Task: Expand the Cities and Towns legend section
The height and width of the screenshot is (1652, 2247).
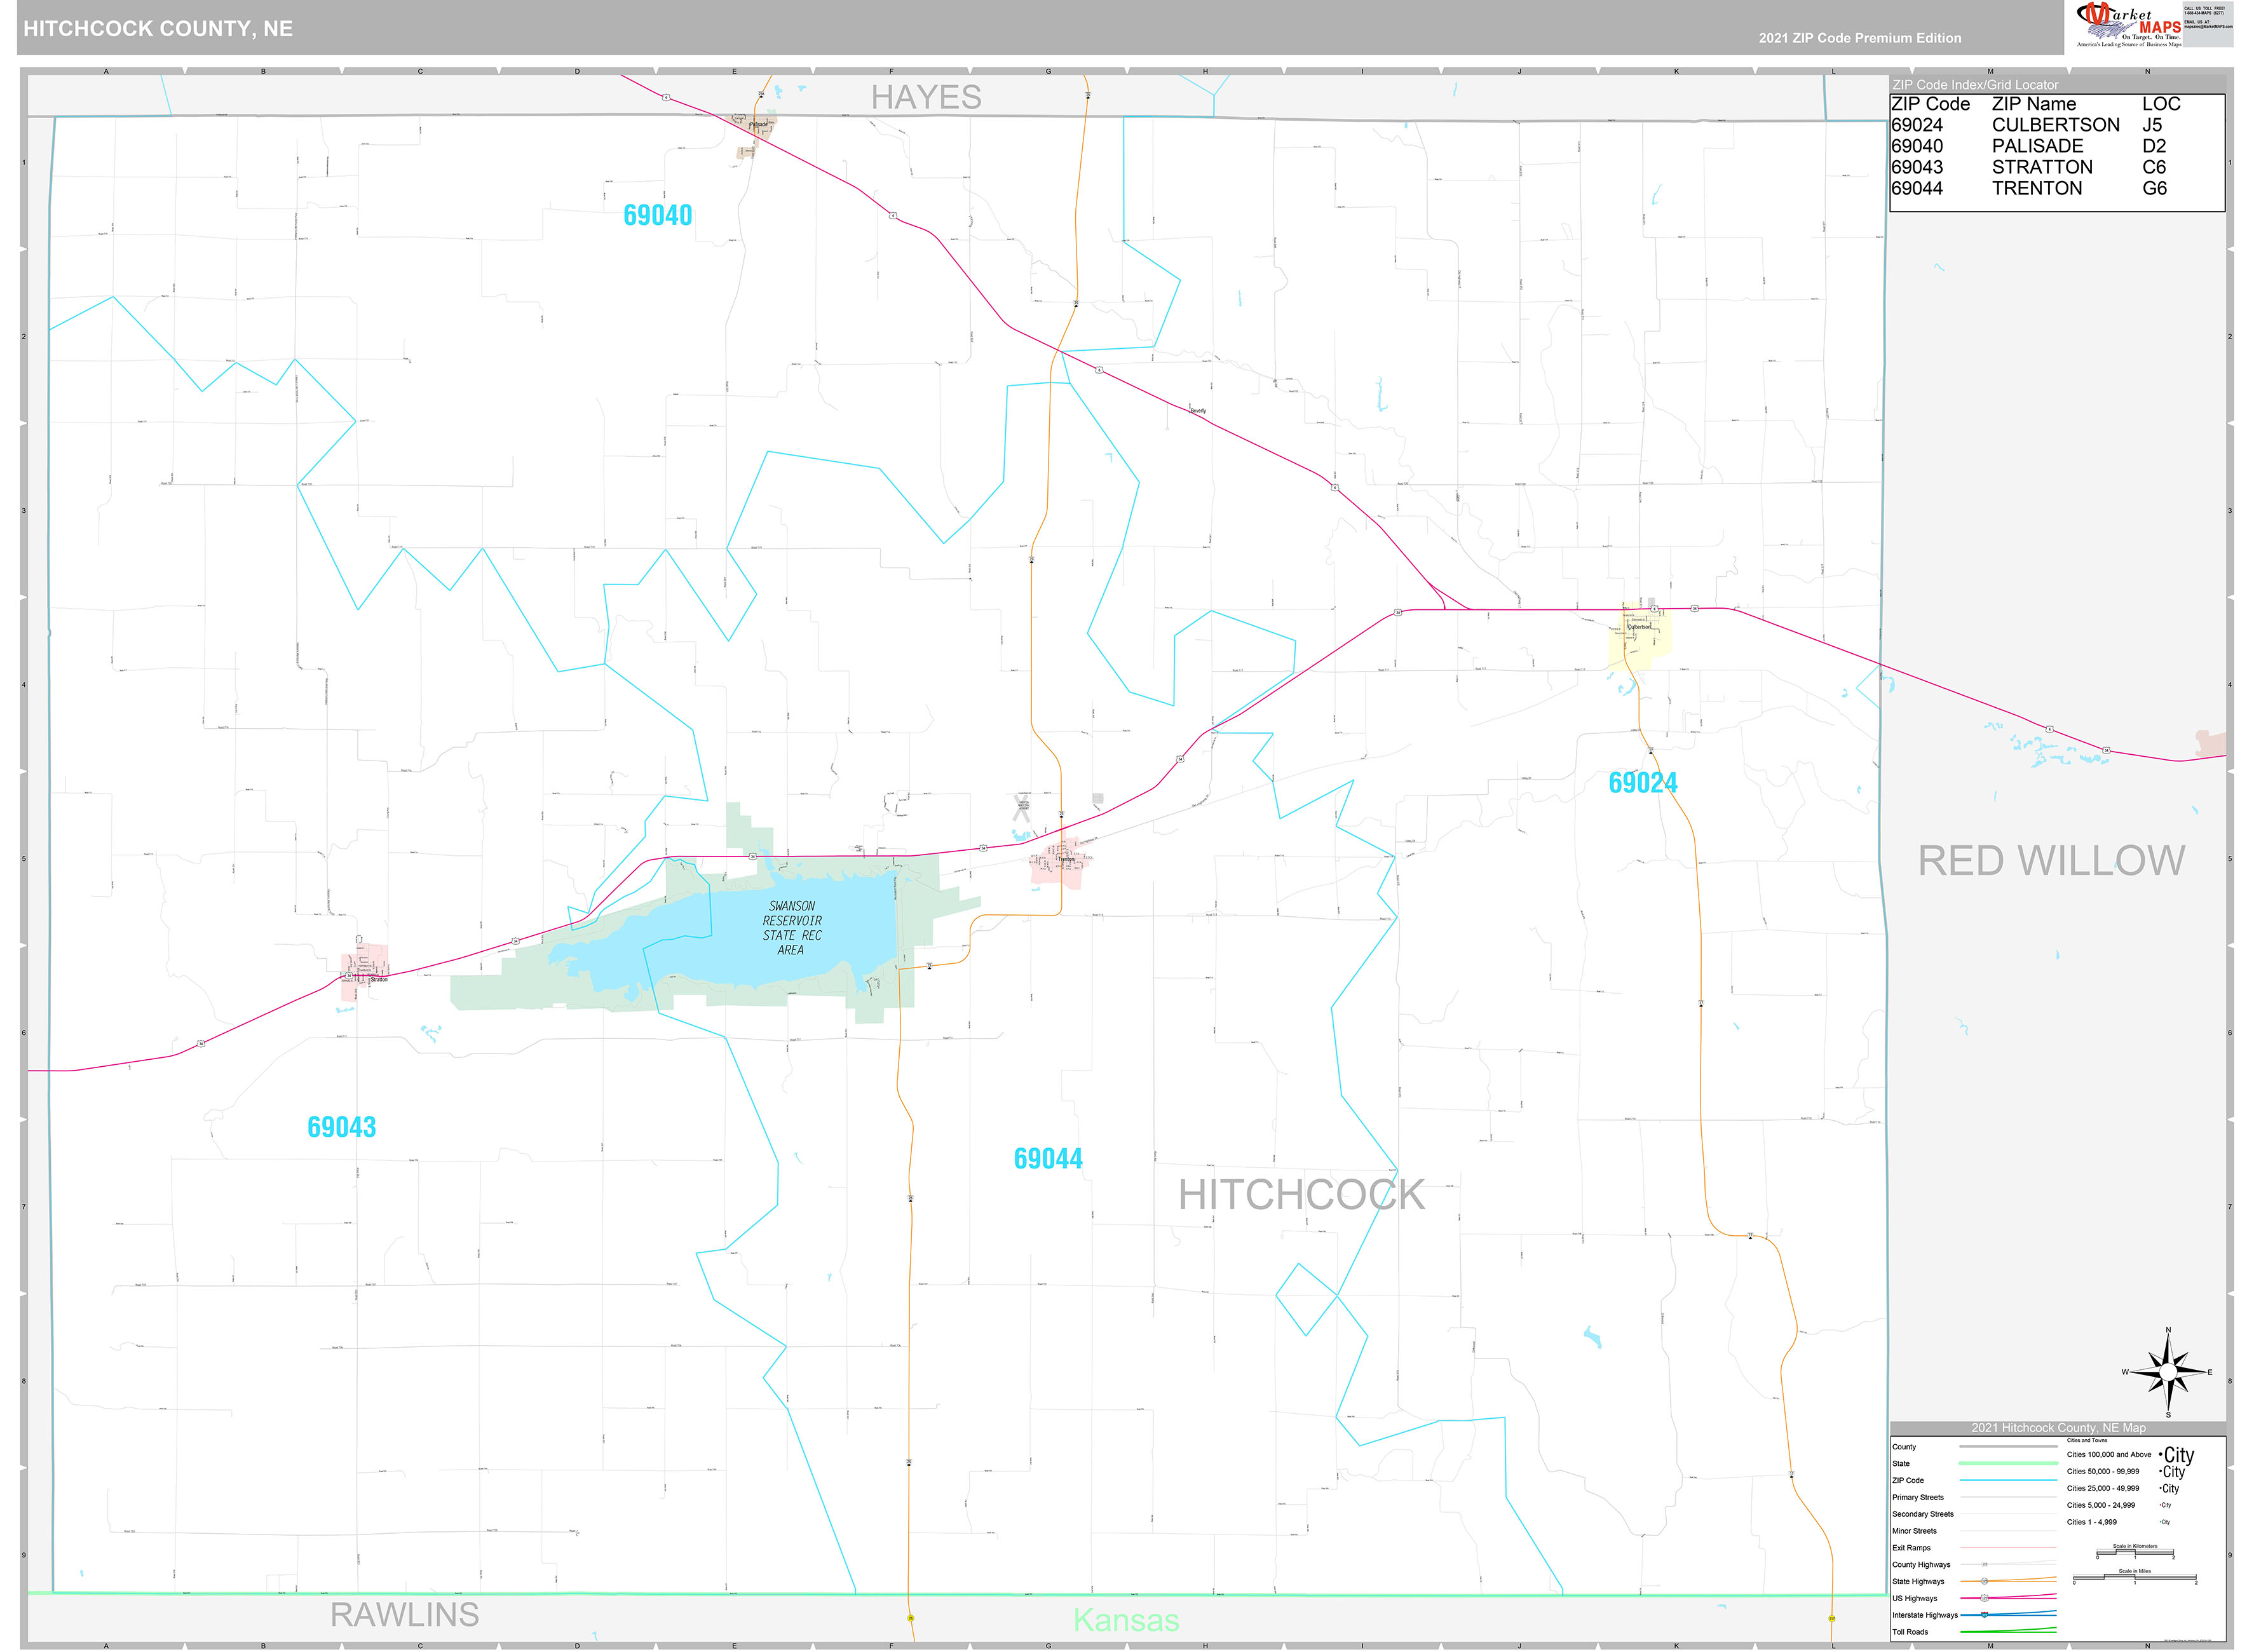Action: tap(2088, 1441)
